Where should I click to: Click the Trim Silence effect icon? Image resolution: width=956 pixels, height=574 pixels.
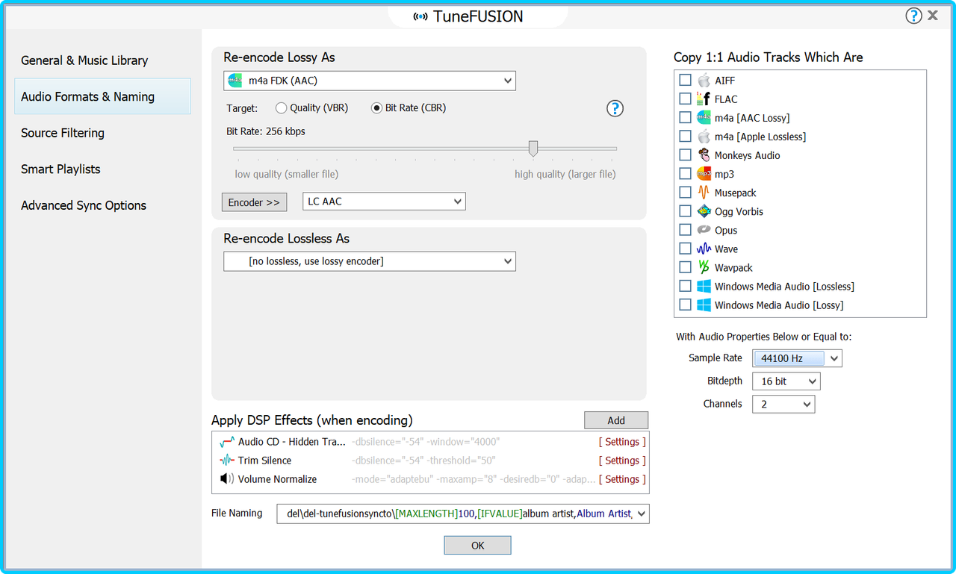pos(227,461)
